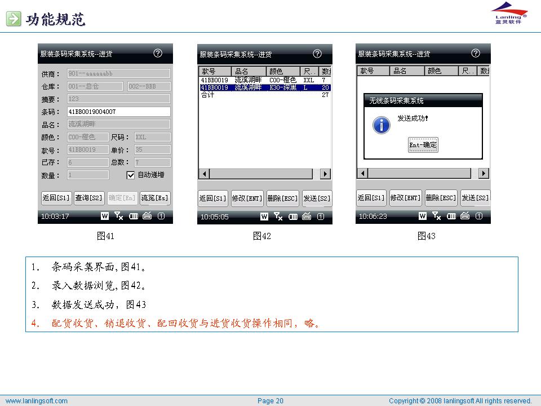The width and height of the screenshot is (541, 406).
Task: Toggle the 自动递增 checkbox
Action: tap(131, 175)
